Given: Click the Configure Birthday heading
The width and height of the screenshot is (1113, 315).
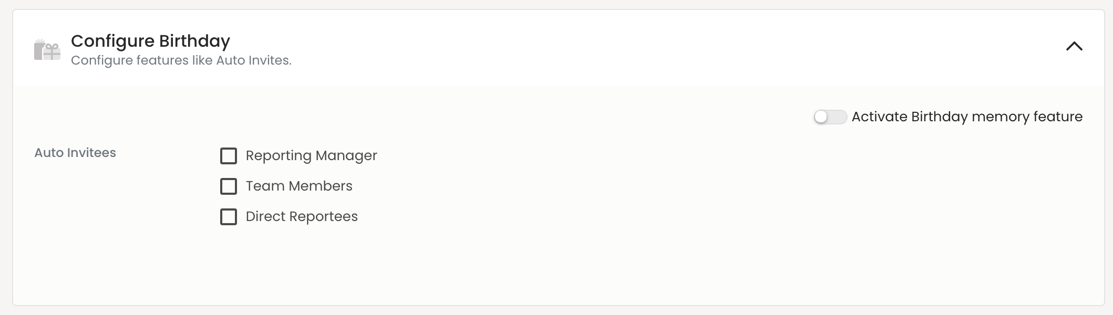Looking at the screenshot, I should coord(150,41).
